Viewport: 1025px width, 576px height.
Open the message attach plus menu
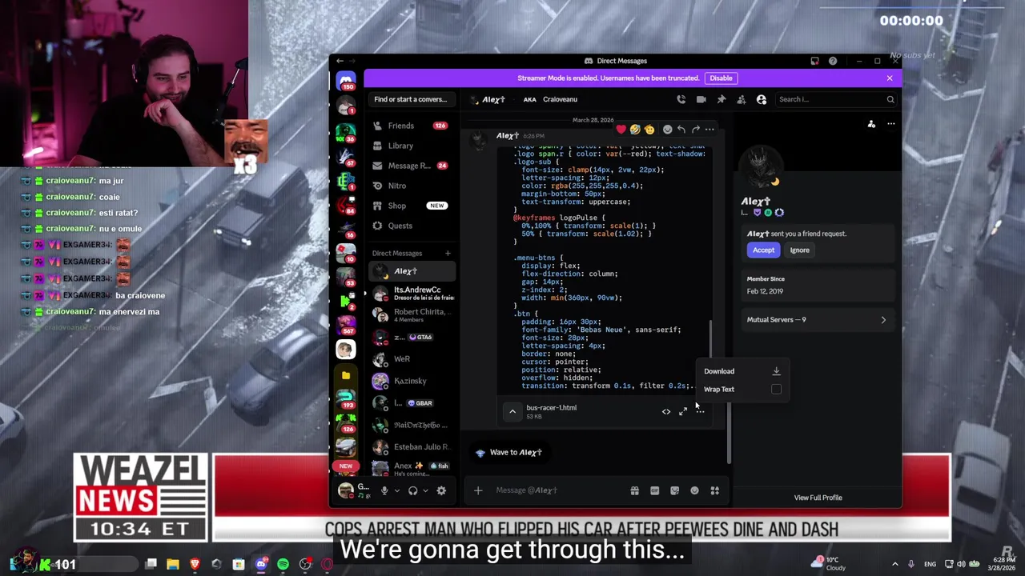click(478, 490)
